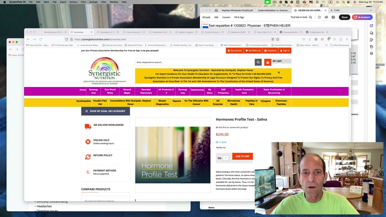386x217 pixels.
Task: Open the Acrobat All tools panel
Action: click(x=206, y=17)
